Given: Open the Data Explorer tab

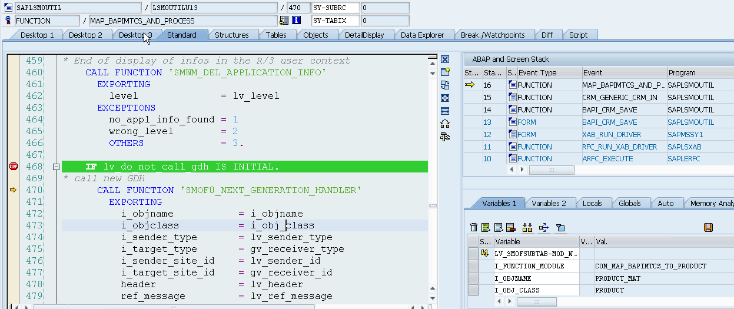Looking at the screenshot, I should pyautogui.click(x=422, y=35).
